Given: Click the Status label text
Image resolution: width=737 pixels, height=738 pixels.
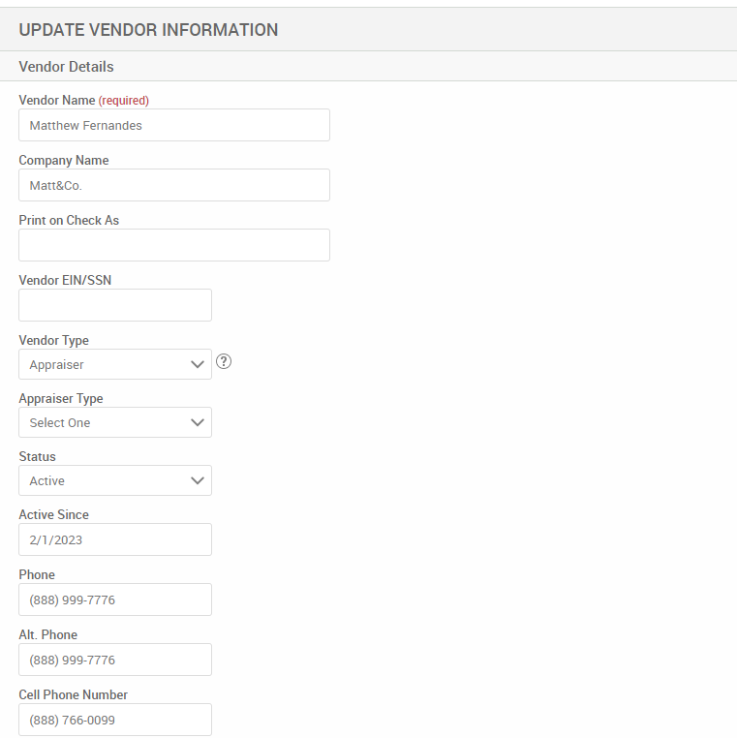Looking at the screenshot, I should (37, 456).
